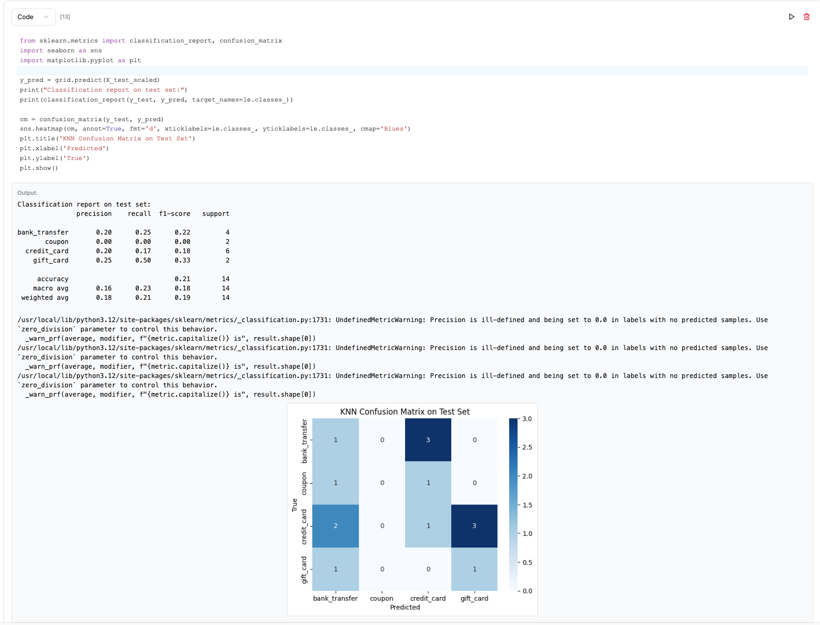Click the dark heatmap cell for bank_transfer predicted credit_card
820x625 pixels.
[x=428, y=440]
